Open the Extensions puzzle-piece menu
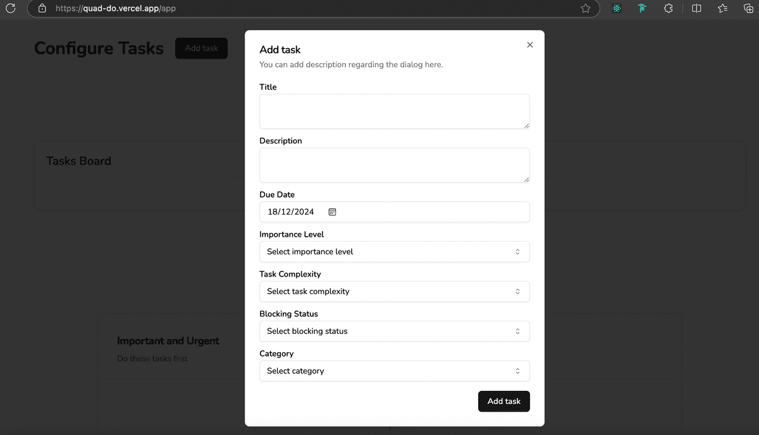This screenshot has width=759, height=435. pos(668,9)
